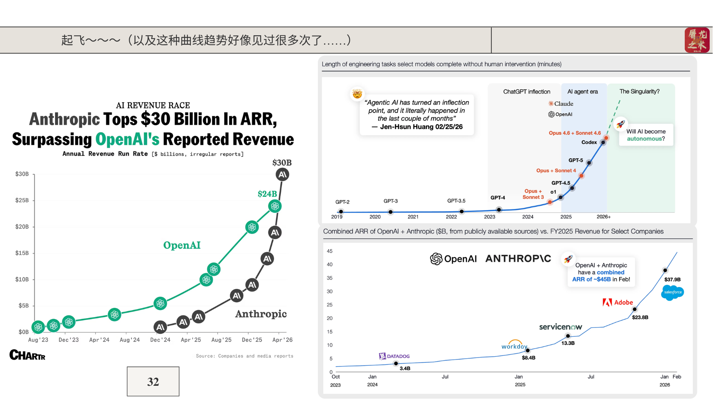Click the $37.9B data point
The width and height of the screenshot is (713, 401).
tap(665, 270)
